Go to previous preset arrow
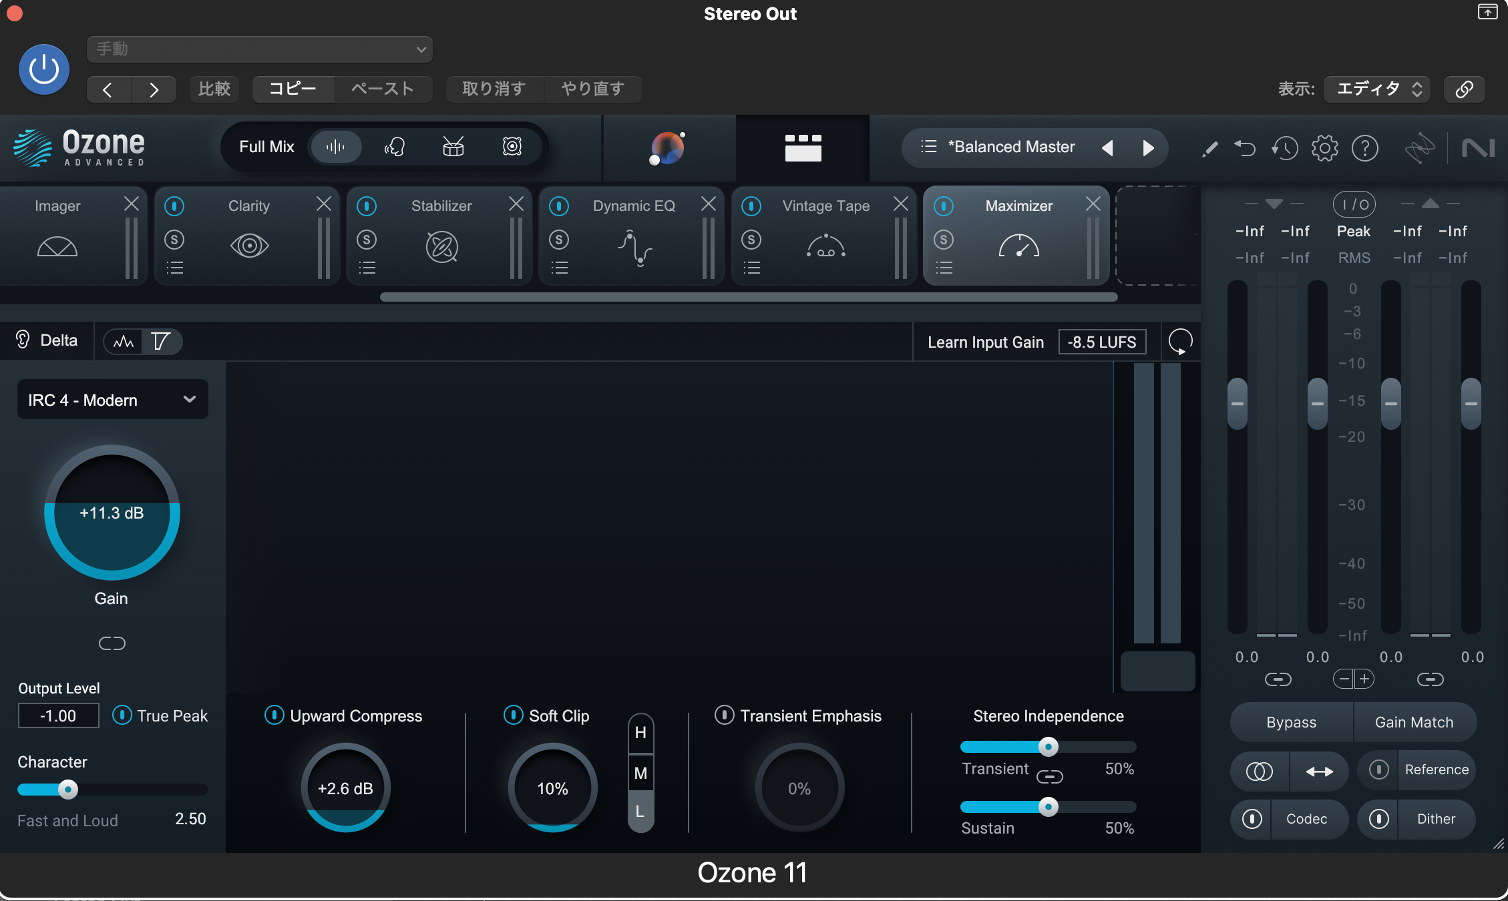1508x901 pixels. click(1107, 147)
